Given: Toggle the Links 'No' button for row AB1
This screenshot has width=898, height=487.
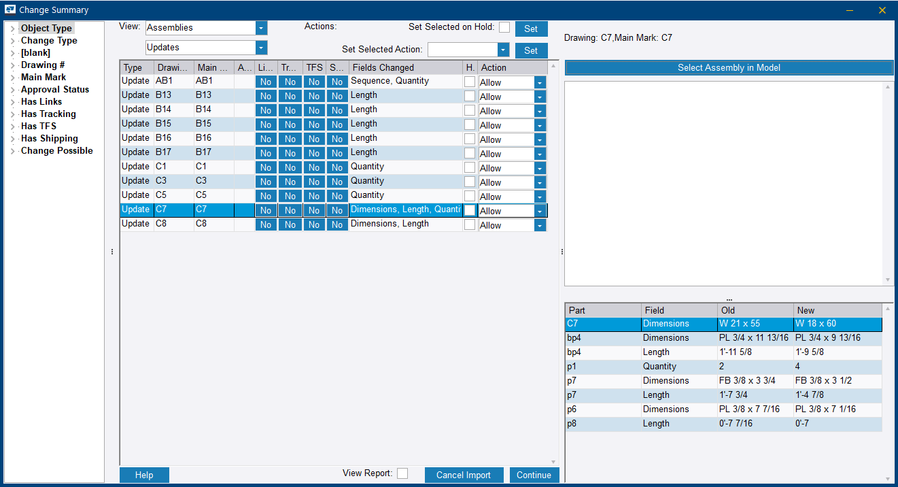Looking at the screenshot, I should tap(265, 82).
